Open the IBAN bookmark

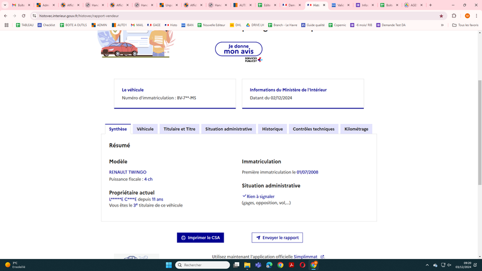(187, 25)
